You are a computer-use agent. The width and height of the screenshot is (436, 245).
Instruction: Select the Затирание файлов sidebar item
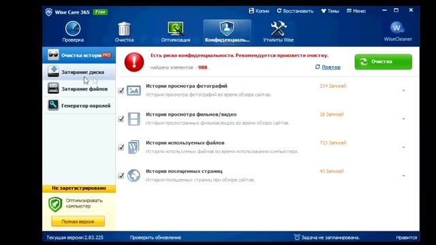click(79, 88)
